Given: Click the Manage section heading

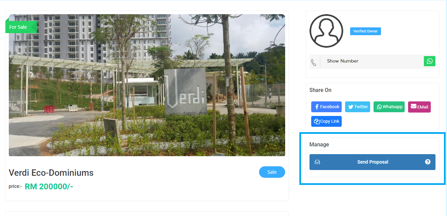Looking at the screenshot, I should click(x=319, y=144).
